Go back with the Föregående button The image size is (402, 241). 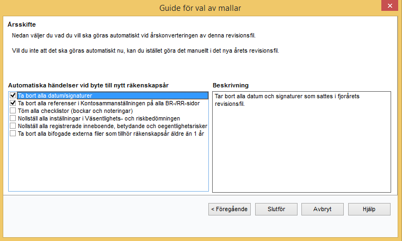(x=230, y=209)
